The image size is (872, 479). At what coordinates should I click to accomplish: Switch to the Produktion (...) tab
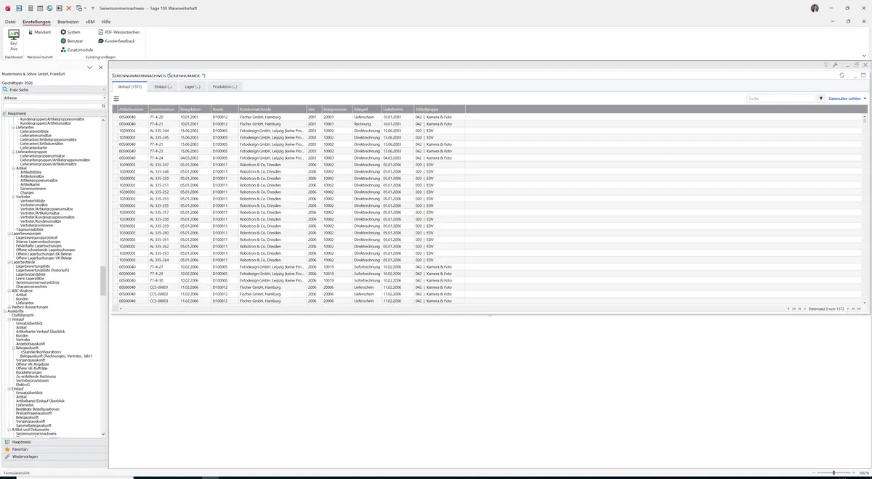pyautogui.click(x=225, y=86)
